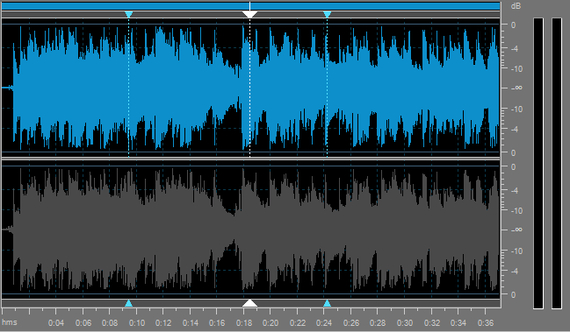Select the cyan start marker above the waveform near 0:09
The image size is (570, 332).
(x=129, y=14)
